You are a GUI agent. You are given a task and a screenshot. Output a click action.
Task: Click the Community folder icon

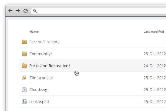[24, 54]
